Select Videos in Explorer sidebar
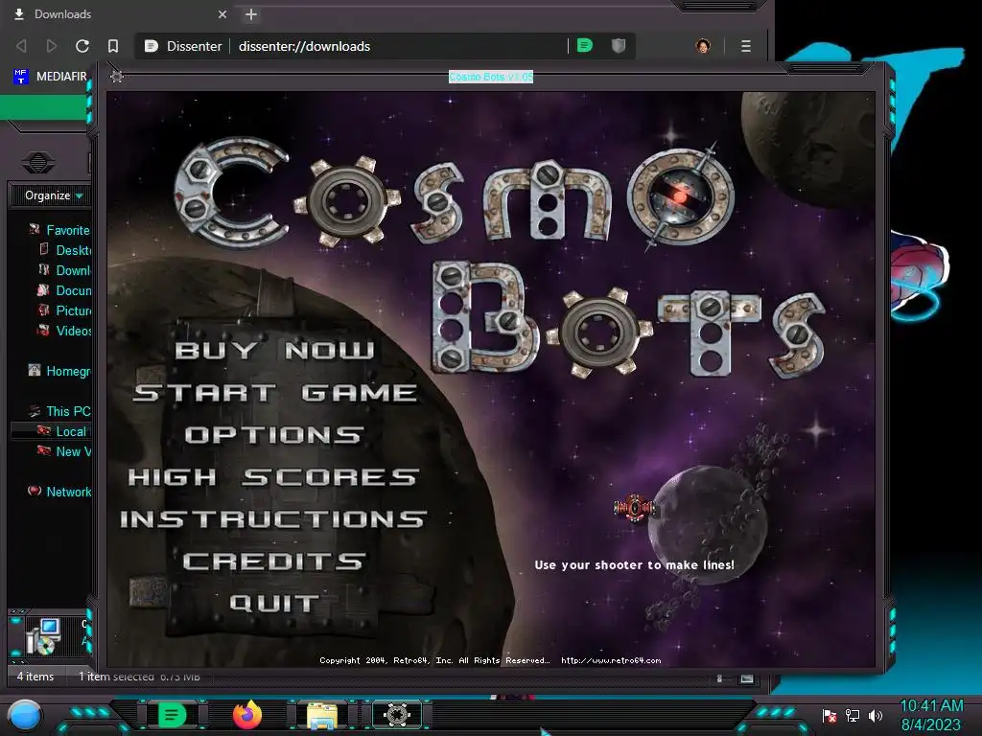The image size is (982, 736). click(x=65, y=330)
